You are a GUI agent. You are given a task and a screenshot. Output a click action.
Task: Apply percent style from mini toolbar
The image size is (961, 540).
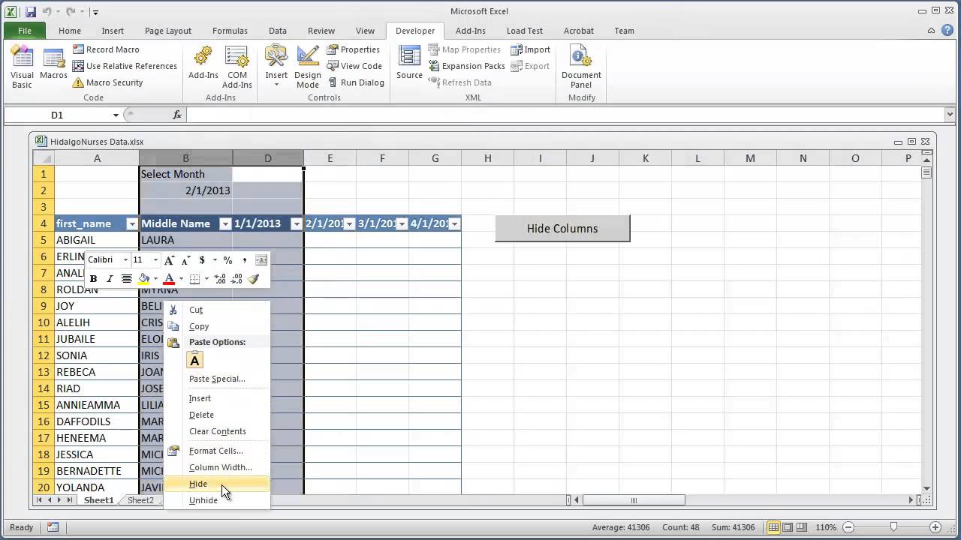(x=227, y=260)
